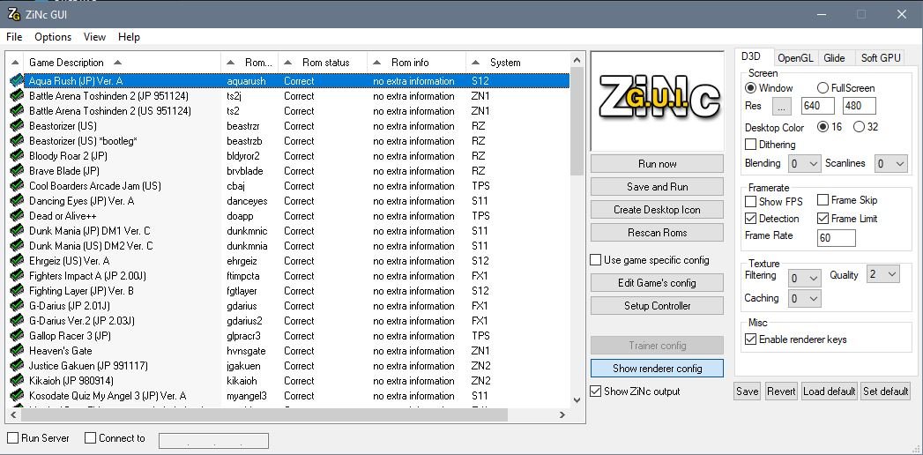This screenshot has height=455, width=923.
Task: Click the ROM chip icon beside Aqua Rush
Action: tap(17, 80)
